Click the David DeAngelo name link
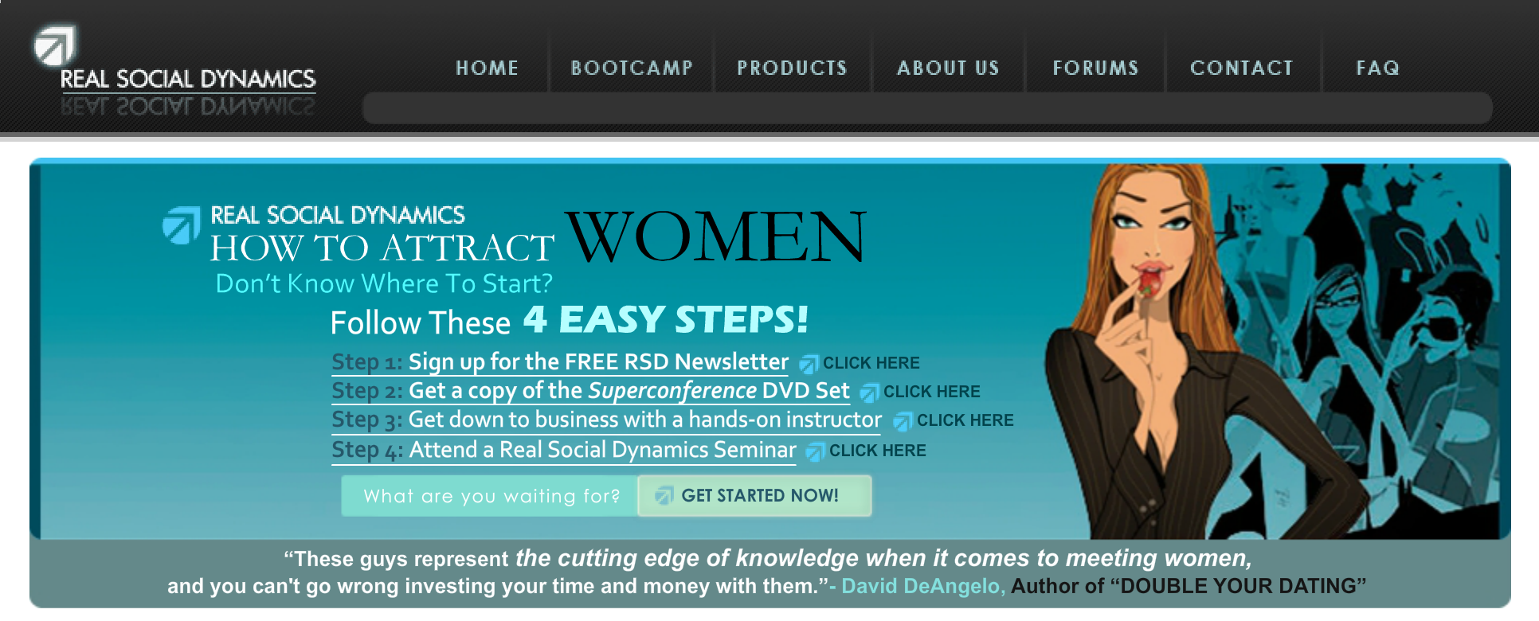 [x=922, y=586]
